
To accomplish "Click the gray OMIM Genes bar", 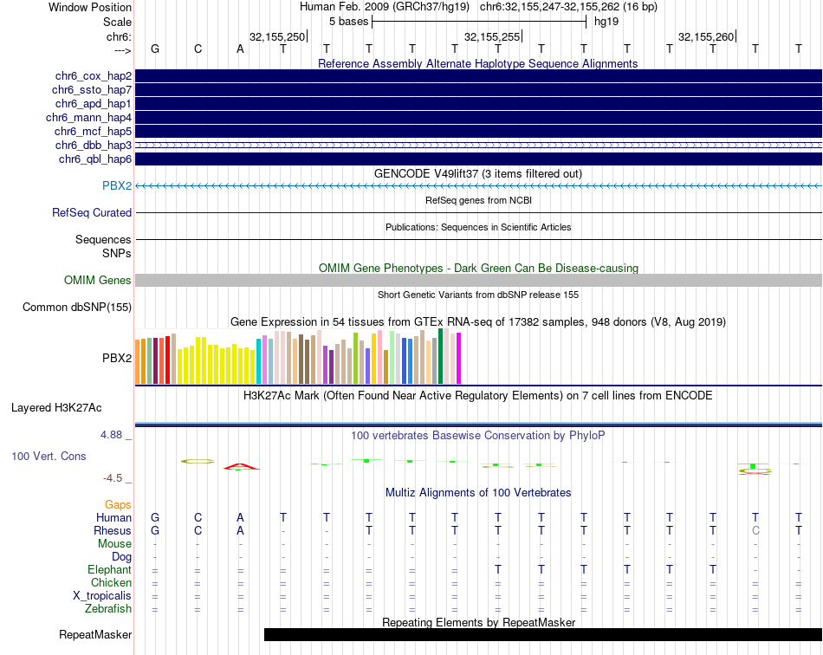I will 479,280.
